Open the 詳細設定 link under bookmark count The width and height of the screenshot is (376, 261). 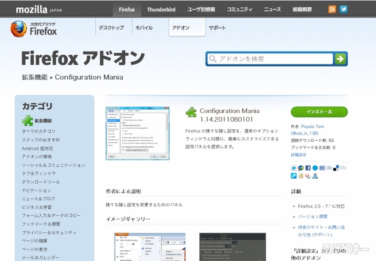click(x=298, y=155)
